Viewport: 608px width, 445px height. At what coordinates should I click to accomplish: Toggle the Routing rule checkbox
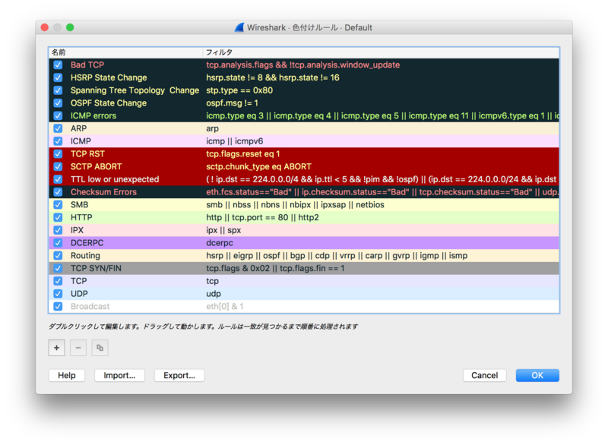(58, 256)
